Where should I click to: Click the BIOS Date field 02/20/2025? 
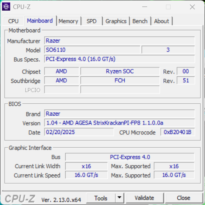point(79,132)
